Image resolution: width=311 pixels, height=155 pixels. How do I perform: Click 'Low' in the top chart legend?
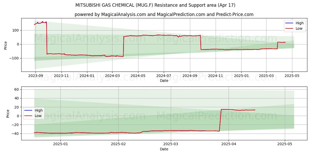coord(299,28)
